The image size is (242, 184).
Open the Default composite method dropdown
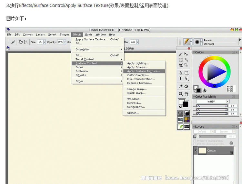204,131
